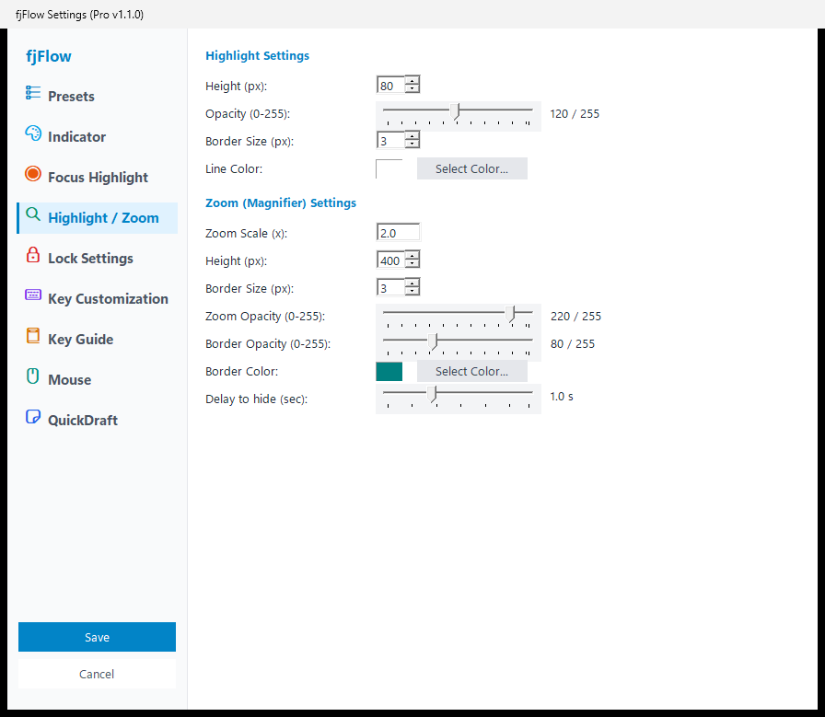Go to the QuickDraft section

(98, 421)
